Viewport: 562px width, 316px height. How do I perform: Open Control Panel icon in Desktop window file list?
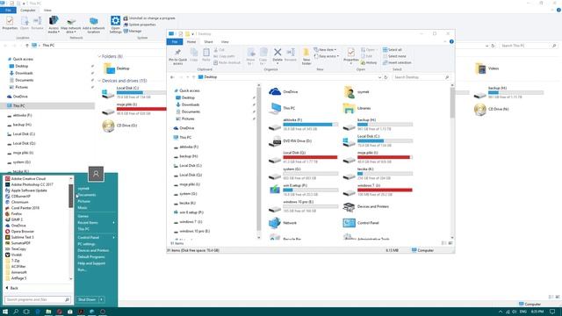pos(349,223)
